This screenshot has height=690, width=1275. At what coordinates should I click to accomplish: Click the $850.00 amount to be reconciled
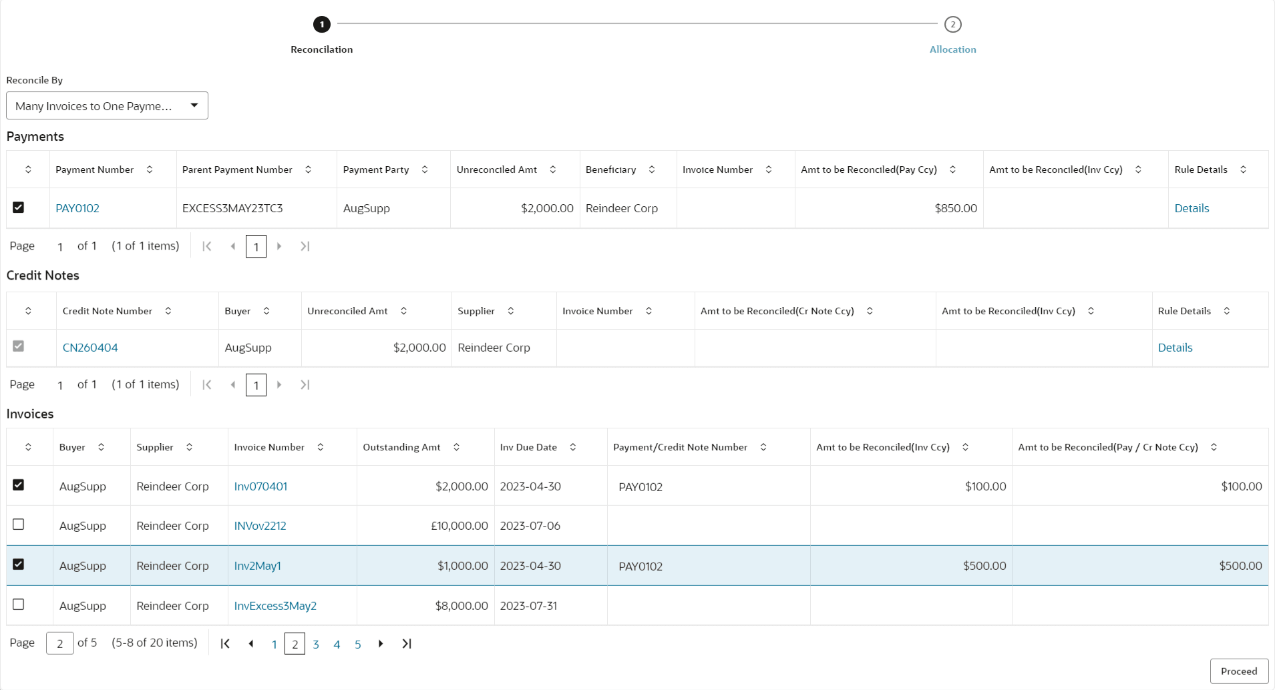tap(956, 208)
